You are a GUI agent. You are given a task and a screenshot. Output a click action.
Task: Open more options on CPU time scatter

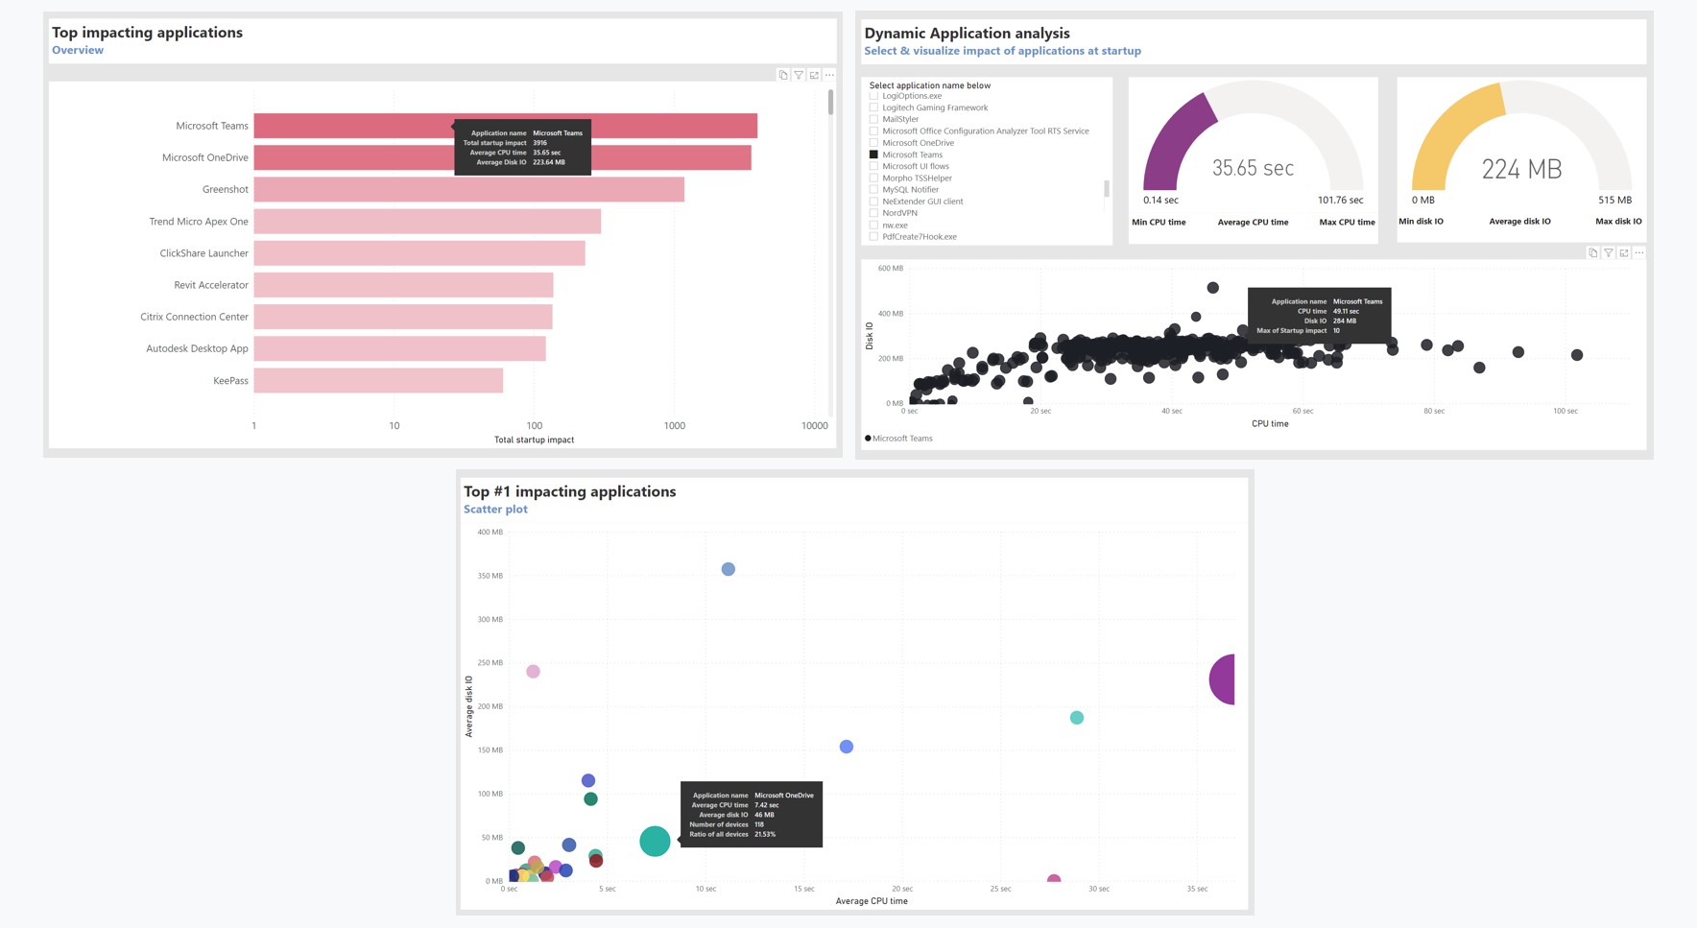tap(1639, 253)
